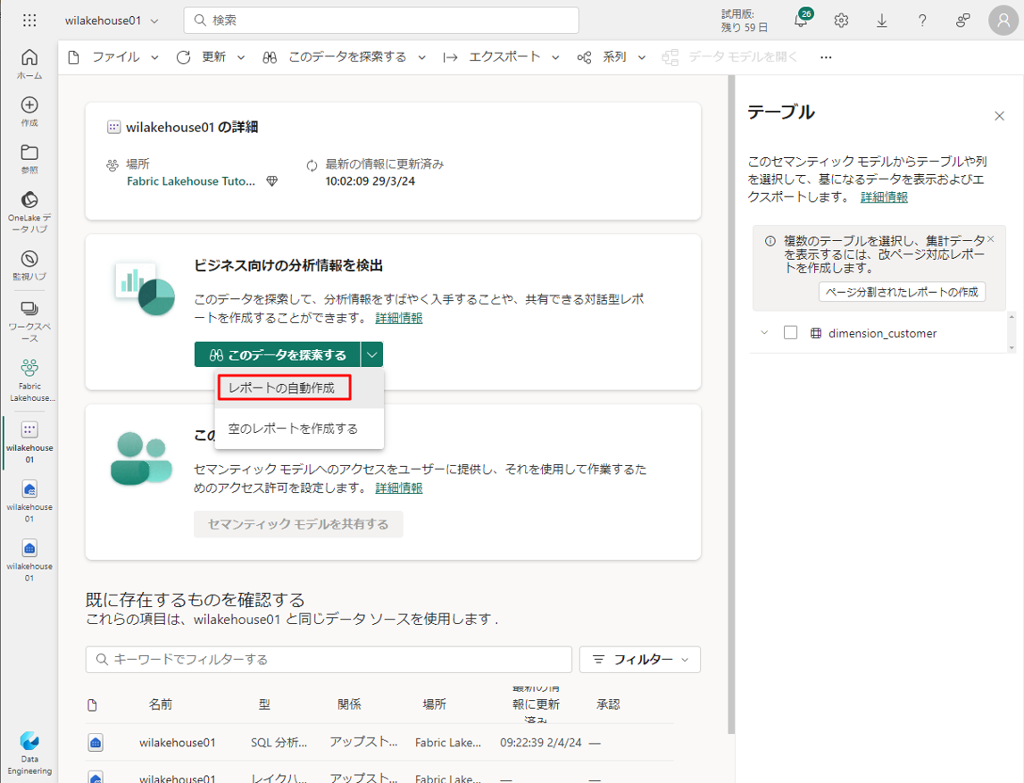Click ページ分割されたレポートの作成 button
The height and width of the screenshot is (783, 1024).
[x=902, y=292]
